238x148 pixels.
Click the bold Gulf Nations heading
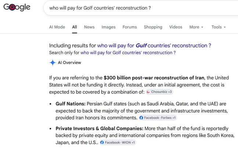click(x=71, y=104)
